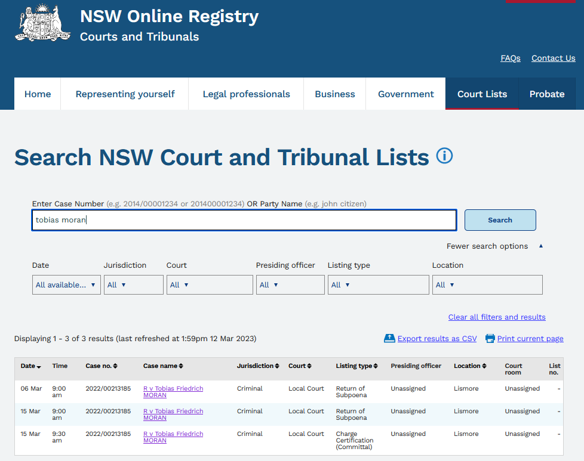584x461 pixels.
Task: Click the NSW Online Registry title
Action: click(x=169, y=16)
